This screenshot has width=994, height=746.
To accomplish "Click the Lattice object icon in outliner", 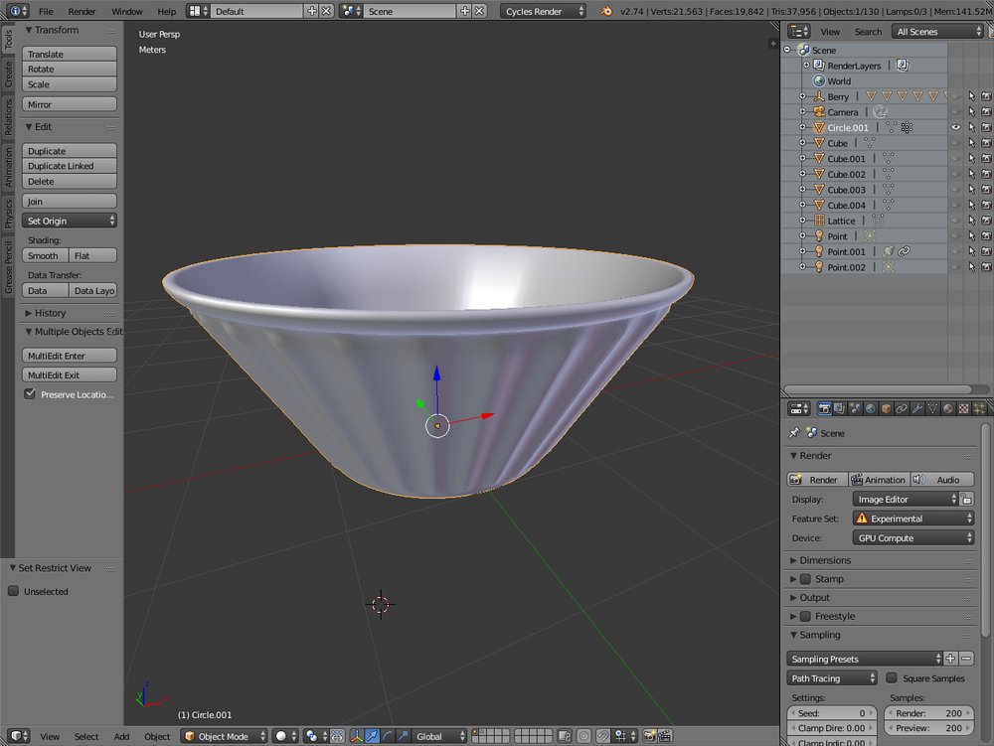I will point(819,221).
